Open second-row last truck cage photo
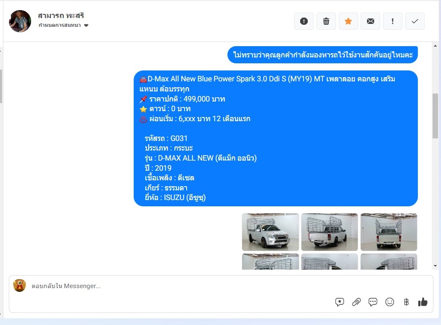 pyautogui.click(x=389, y=262)
